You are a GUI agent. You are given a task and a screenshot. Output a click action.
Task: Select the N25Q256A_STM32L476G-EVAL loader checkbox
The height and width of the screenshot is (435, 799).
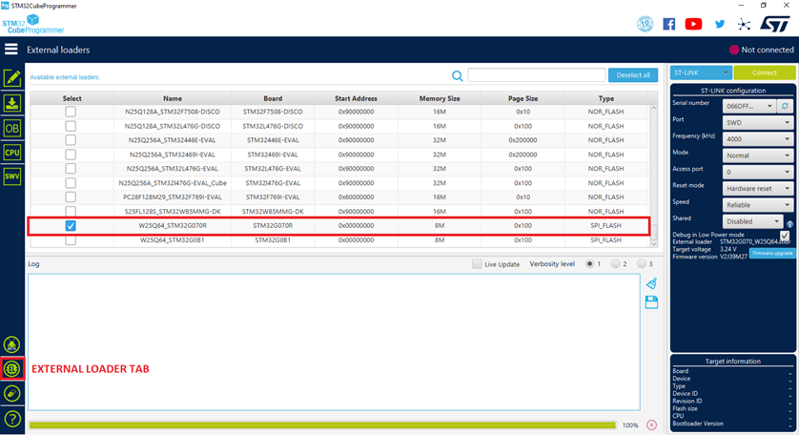pyautogui.click(x=71, y=169)
